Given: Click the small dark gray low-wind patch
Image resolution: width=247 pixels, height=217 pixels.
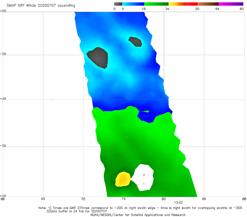Looking at the screenshot, I should [x=136, y=42].
